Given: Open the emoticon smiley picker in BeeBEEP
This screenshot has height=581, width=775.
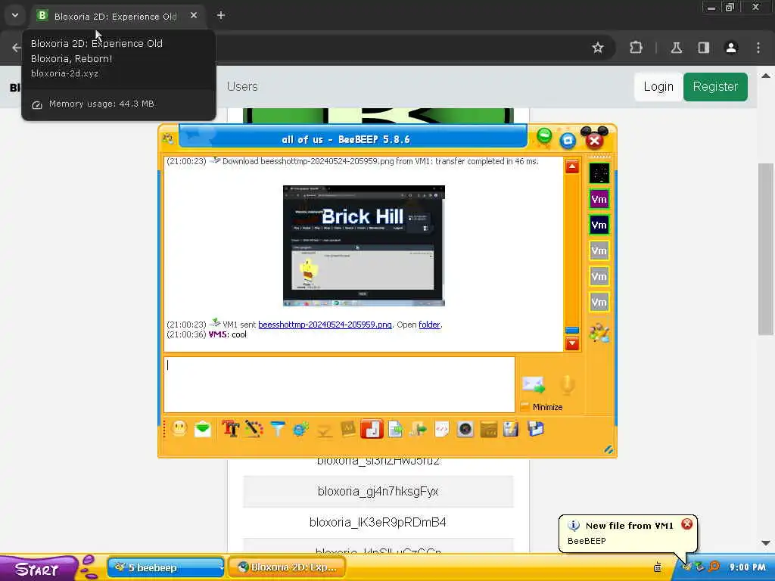Looking at the screenshot, I should (x=179, y=428).
